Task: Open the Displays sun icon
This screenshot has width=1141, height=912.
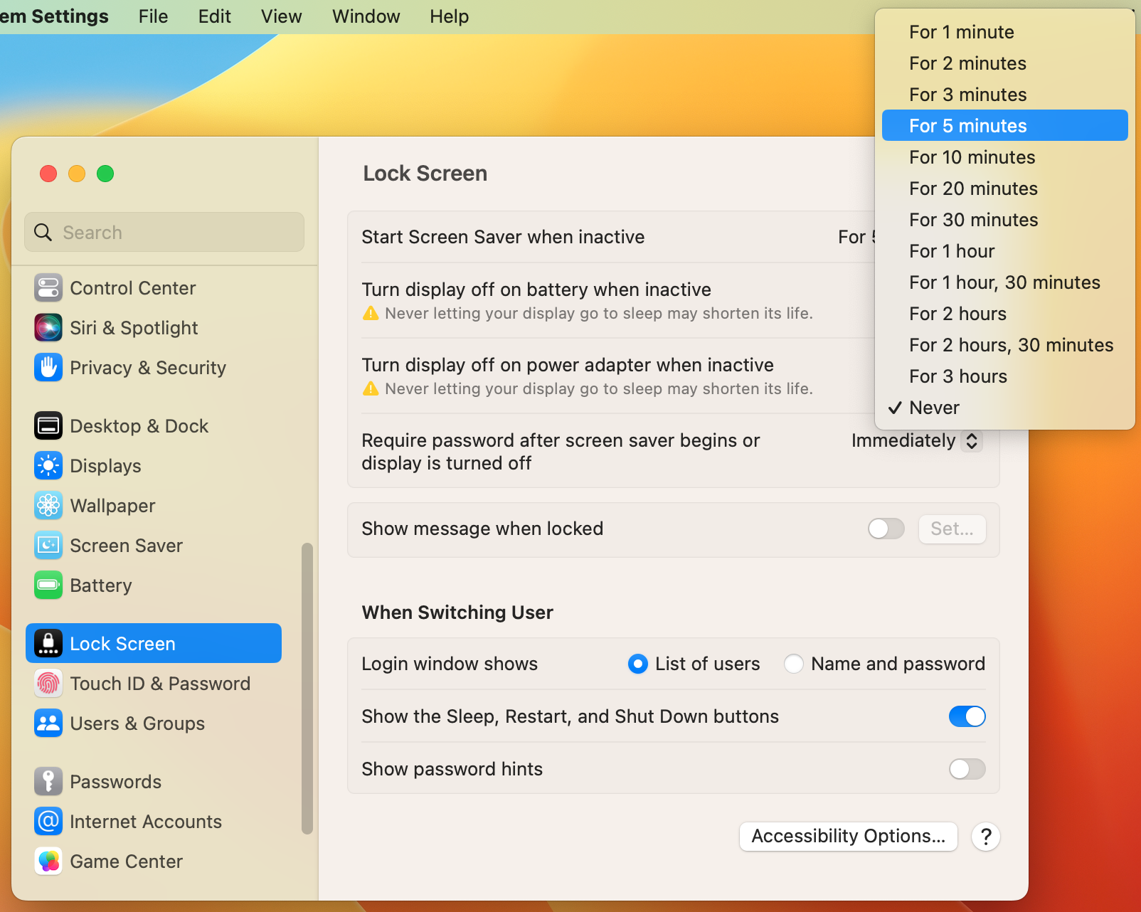Action: (x=48, y=466)
